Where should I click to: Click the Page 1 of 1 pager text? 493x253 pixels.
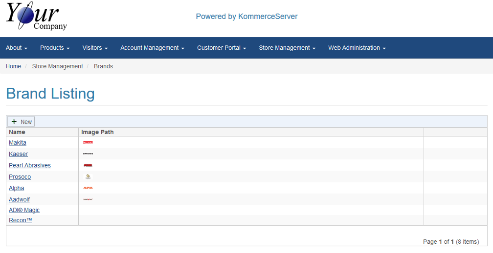[x=451, y=242]
